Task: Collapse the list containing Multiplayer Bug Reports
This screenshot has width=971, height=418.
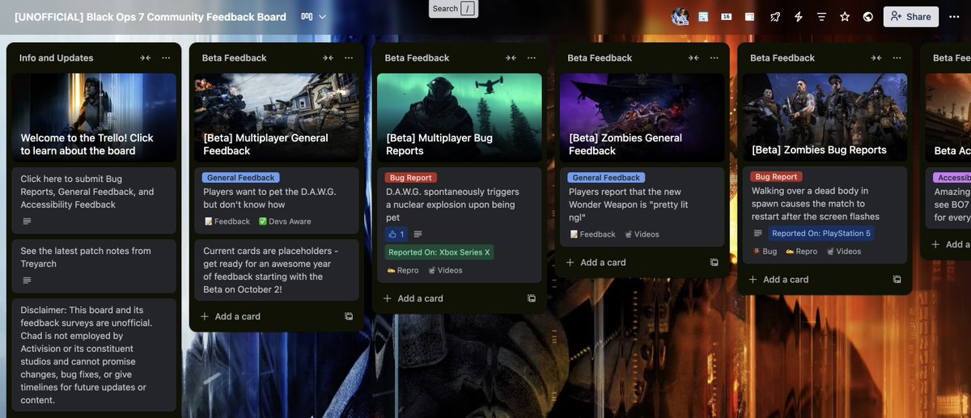Action: click(511, 58)
